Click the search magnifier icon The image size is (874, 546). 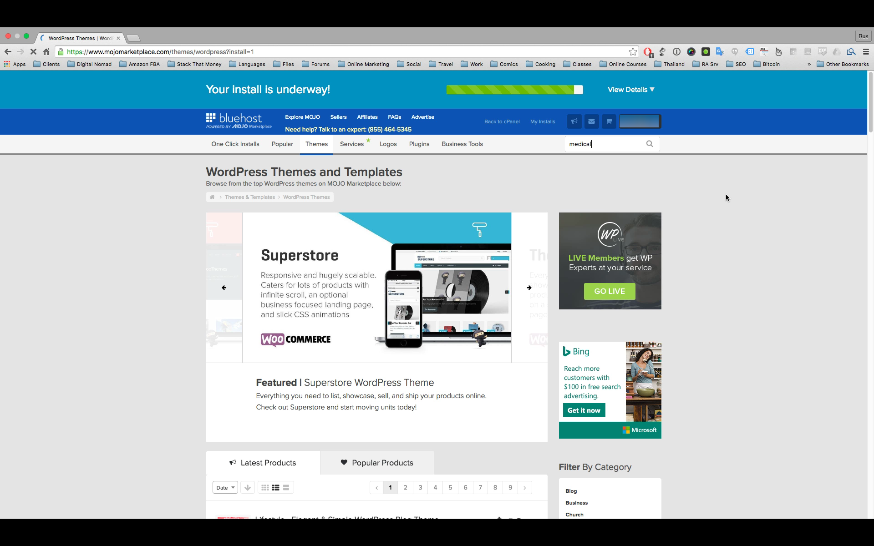(x=650, y=144)
